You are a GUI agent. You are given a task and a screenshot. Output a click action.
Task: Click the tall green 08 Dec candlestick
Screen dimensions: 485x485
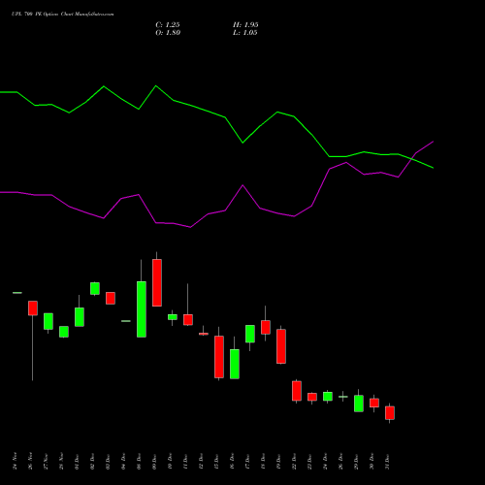point(142,309)
